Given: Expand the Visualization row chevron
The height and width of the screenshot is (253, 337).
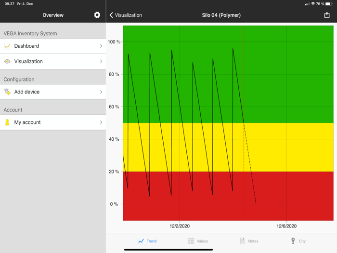Looking at the screenshot, I should [x=101, y=62].
